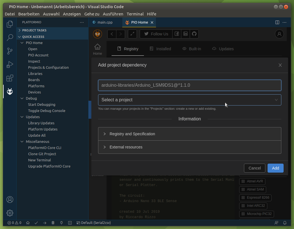Expand External resources section

pos(189,147)
